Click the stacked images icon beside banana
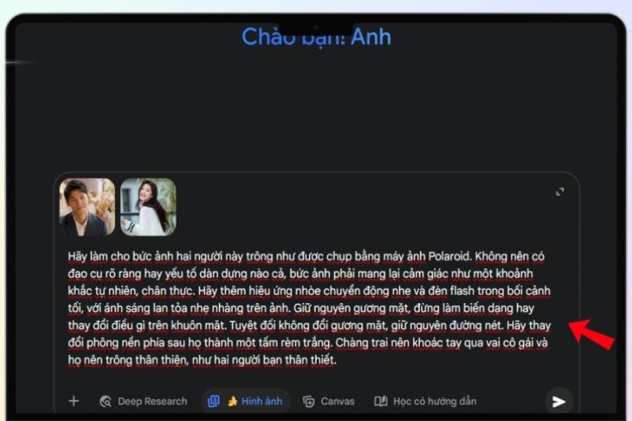The width and height of the screenshot is (632, 421). click(x=213, y=401)
